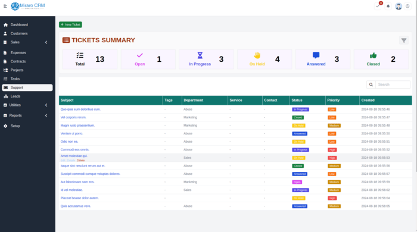The height and width of the screenshot is (232, 417).
Task: Open the notifications bell icon
Action: tap(388, 6)
